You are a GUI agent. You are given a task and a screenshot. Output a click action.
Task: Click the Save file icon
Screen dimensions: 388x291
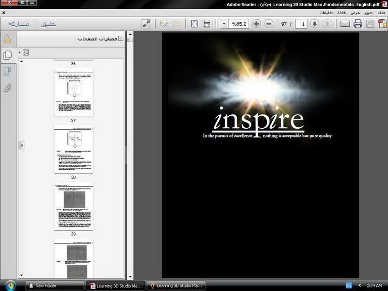coord(370,24)
